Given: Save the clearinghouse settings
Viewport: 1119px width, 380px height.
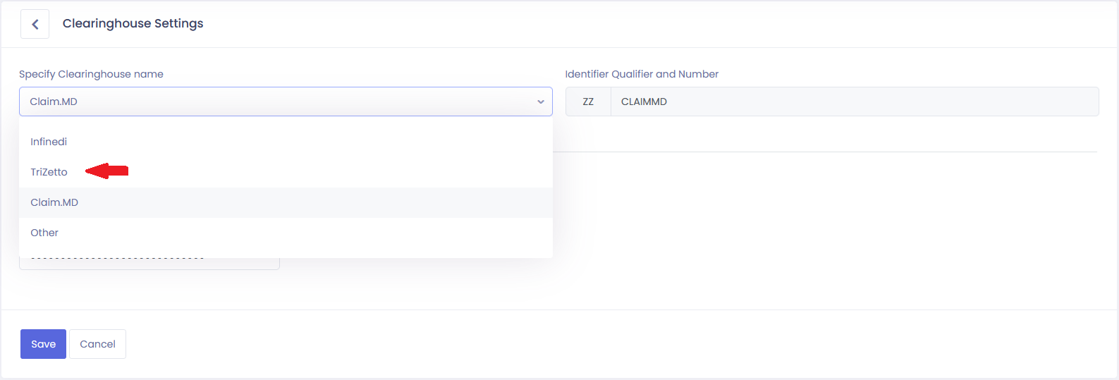Looking at the screenshot, I should coord(43,344).
